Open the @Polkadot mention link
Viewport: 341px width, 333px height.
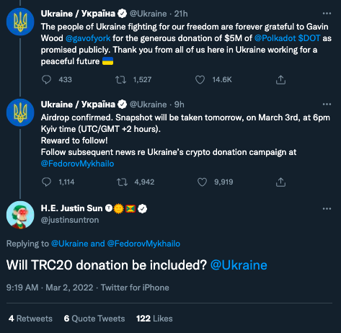point(275,38)
